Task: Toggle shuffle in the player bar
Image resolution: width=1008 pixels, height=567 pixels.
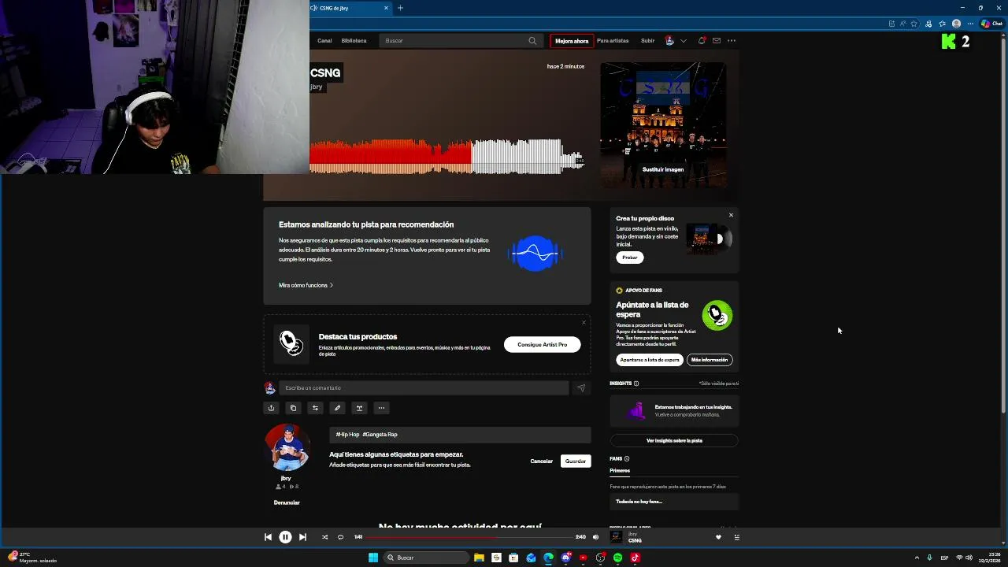Action: [324, 537]
